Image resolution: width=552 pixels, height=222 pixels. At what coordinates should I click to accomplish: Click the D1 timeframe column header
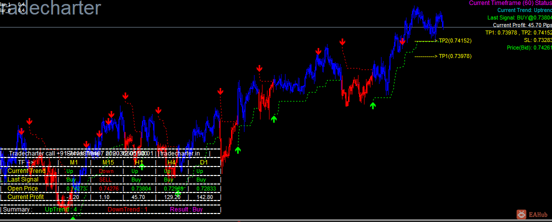click(204, 162)
